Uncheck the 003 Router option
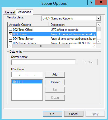Viewport: 108px width, 120px height. click(11, 34)
